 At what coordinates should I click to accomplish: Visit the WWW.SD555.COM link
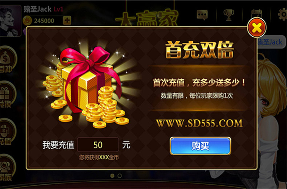pyautogui.click(x=199, y=123)
